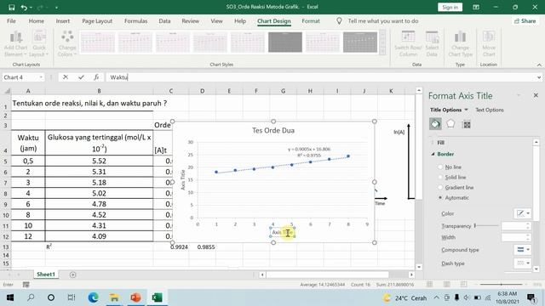
Task: Open the File menu
Action: tap(11, 20)
